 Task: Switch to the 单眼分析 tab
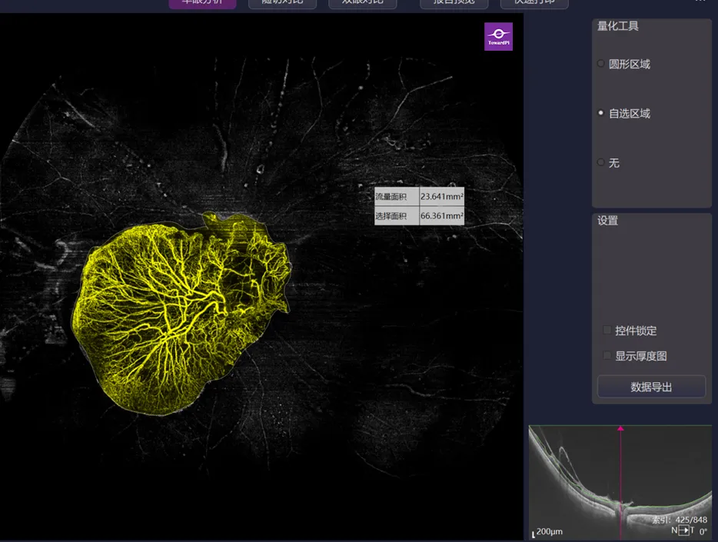click(x=202, y=2)
